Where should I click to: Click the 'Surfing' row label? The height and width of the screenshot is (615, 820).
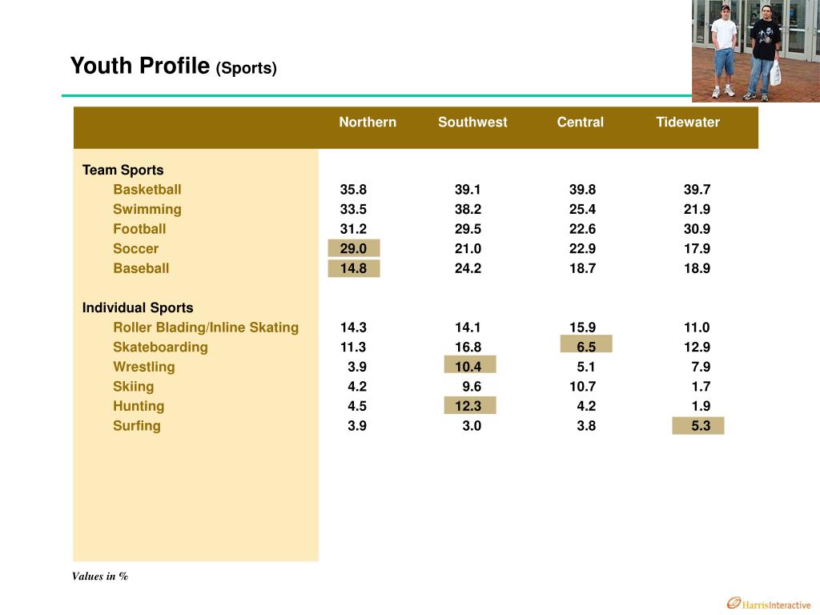click(136, 426)
